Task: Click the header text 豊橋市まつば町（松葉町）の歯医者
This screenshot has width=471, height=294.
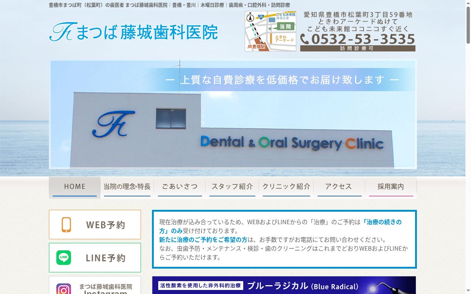Action: pyautogui.click(x=86, y=5)
